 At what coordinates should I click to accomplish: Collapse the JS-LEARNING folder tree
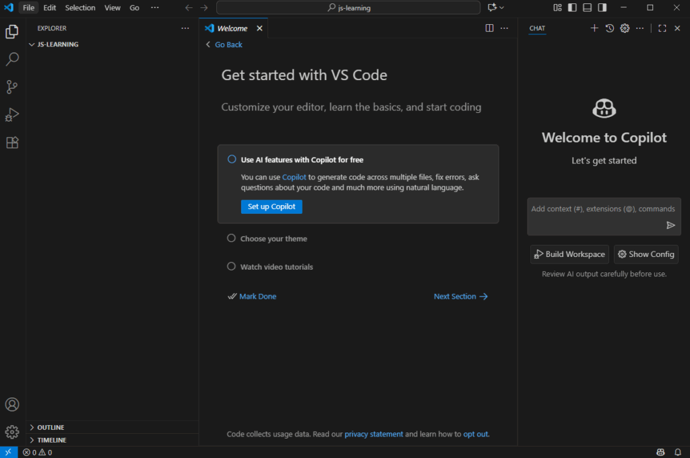tap(57, 44)
